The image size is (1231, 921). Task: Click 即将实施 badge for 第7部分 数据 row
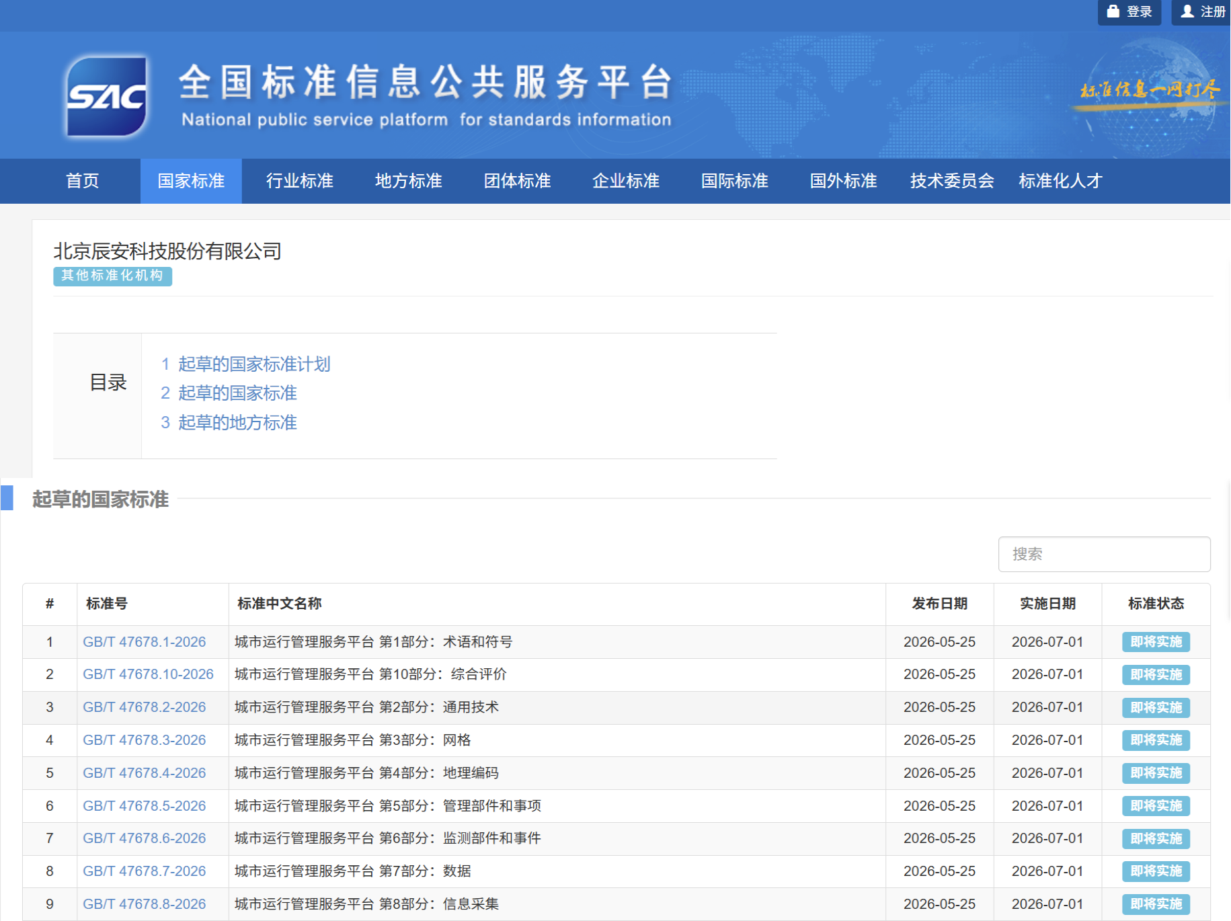click(1156, 871)
